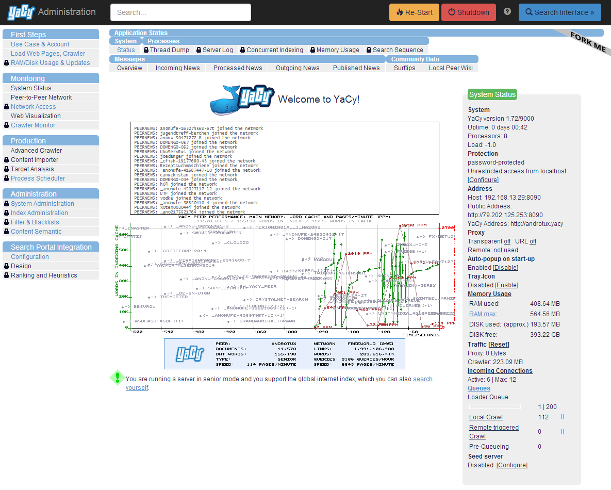Open Web Visualization page
The image size is (611, 490).
coord(36,116)
